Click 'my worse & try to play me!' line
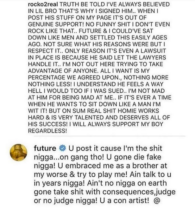Image resolution: width=195 pixels, height=209 pixels. [x=81, y=175]
